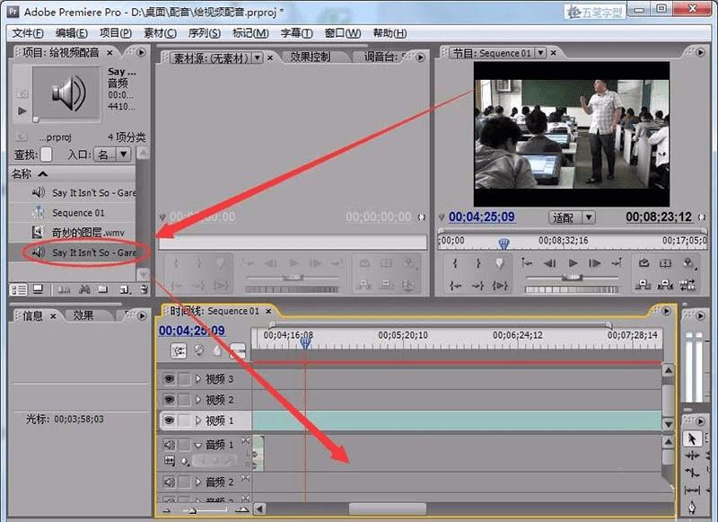Open the 适配 zoom level dropdown
718x522 pixels.
572,217
